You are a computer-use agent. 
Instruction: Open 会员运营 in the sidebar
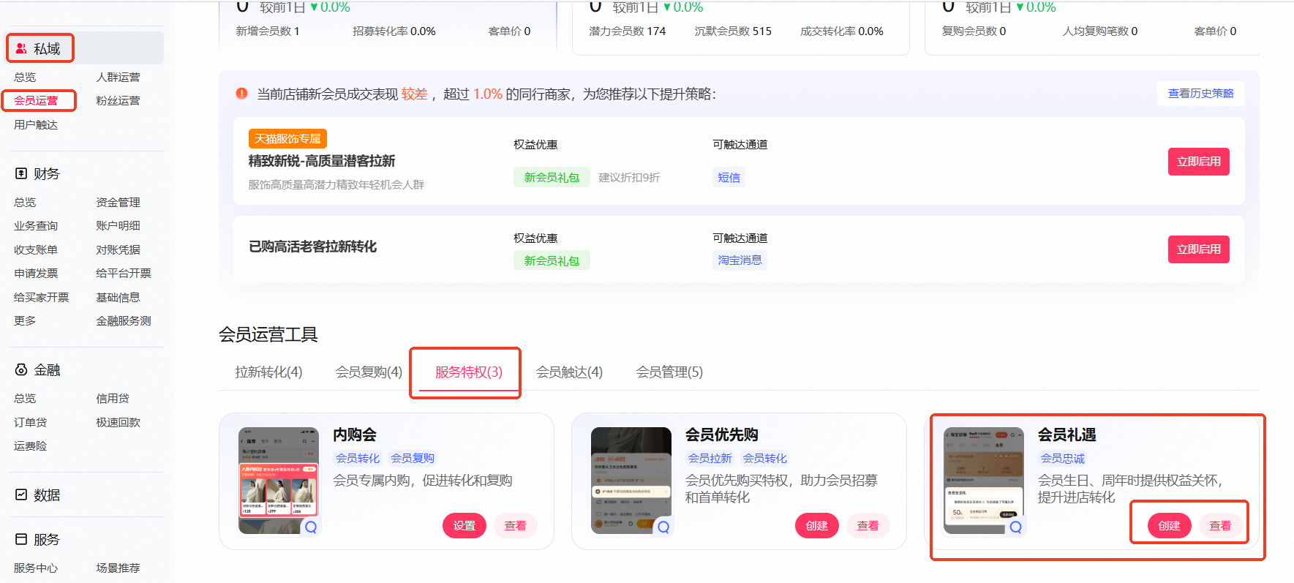coord(36,101)
